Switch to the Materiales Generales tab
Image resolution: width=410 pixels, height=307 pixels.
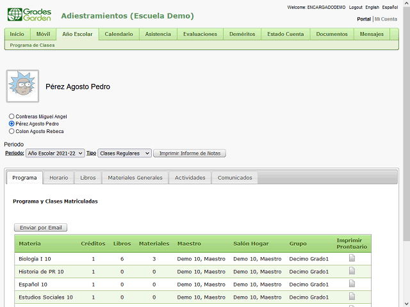[135, 178]
